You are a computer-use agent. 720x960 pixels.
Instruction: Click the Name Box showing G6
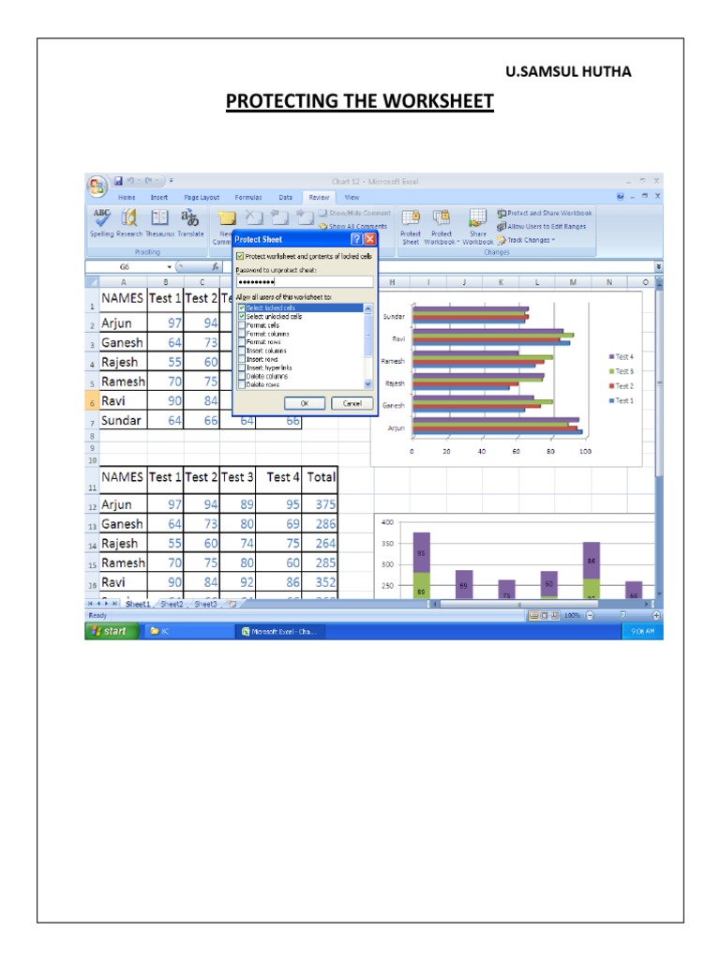click(x=125, y=267)
